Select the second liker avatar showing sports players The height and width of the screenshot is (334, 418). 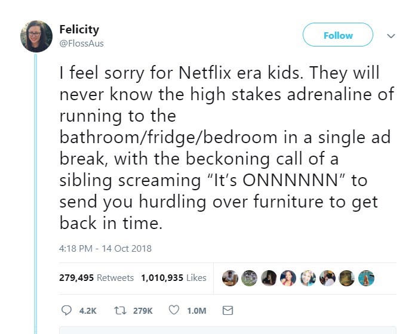coord(249,278)
